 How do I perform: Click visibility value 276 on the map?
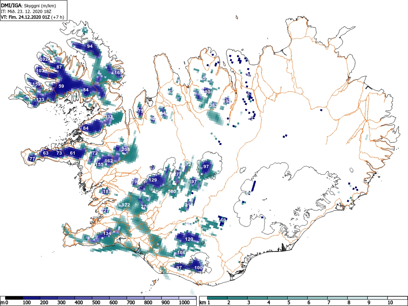coord(145,206)
